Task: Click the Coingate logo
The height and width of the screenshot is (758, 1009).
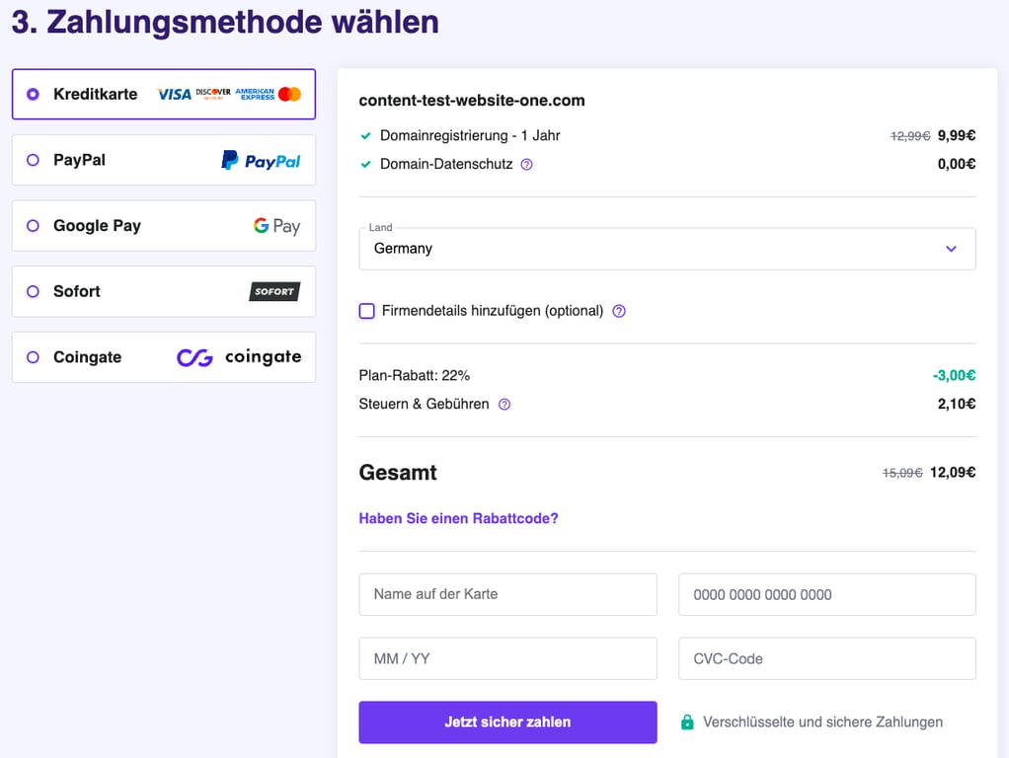Action: tap(240, 356)
